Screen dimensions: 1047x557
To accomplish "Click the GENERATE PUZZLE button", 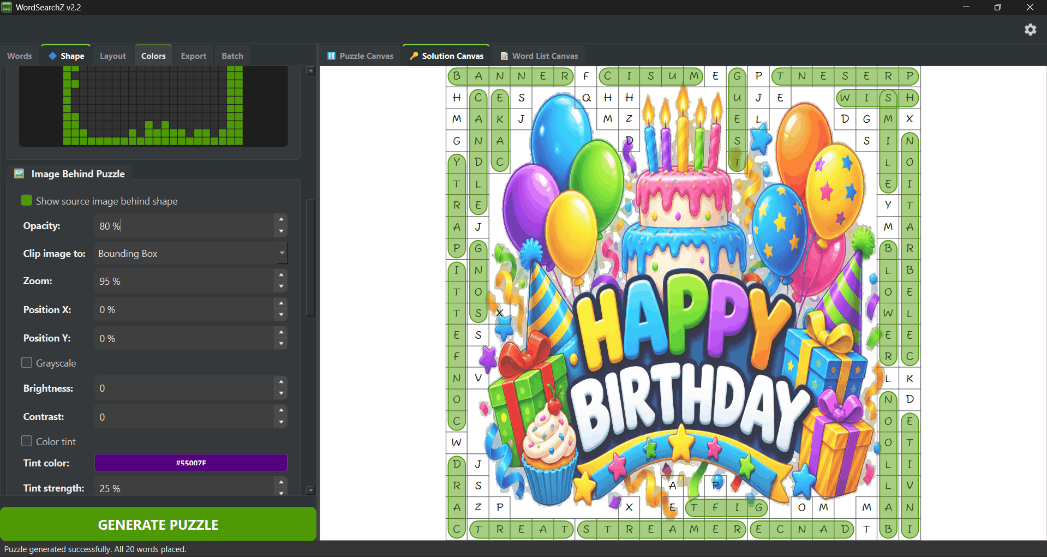I will [x=158, y=524].
